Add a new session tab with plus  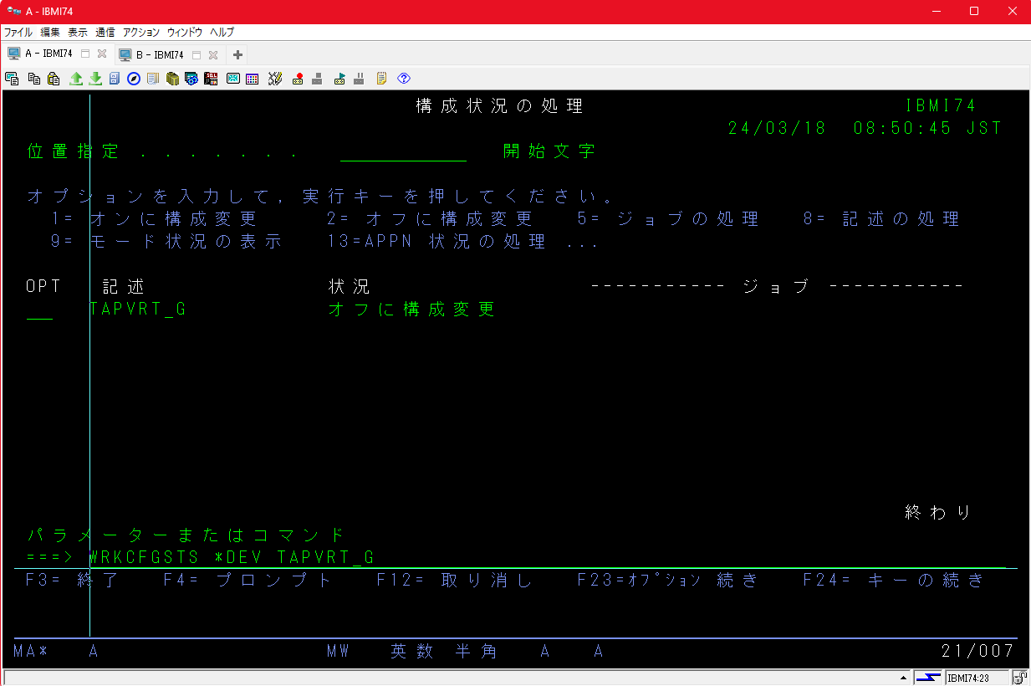click(237, 54)
